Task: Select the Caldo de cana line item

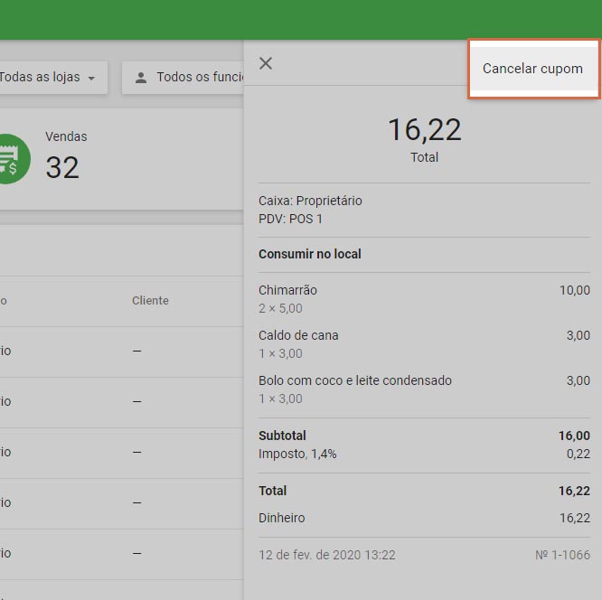Action: pyautogui.click(x=298, y=335)
